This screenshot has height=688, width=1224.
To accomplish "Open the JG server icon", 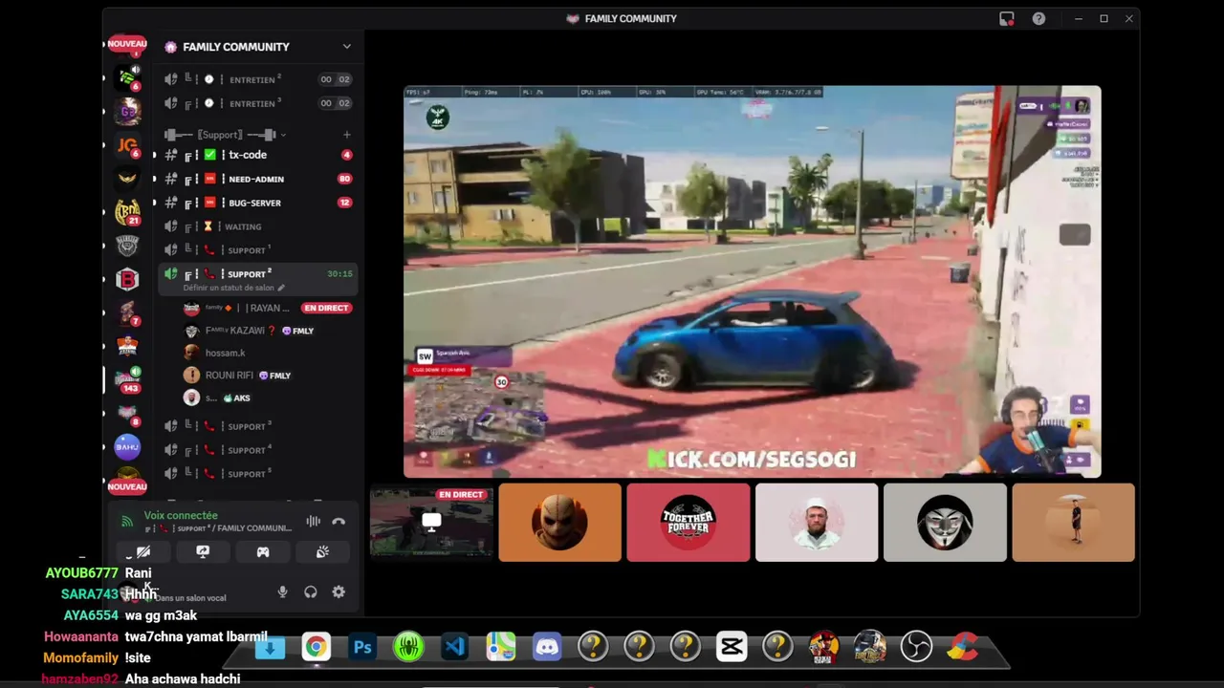I will pyautogui.click(x=127, y=144).
